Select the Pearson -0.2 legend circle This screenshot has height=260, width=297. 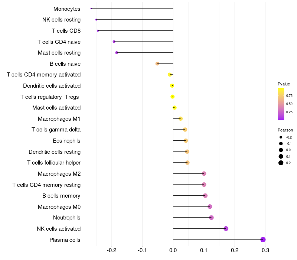point(281,137)
